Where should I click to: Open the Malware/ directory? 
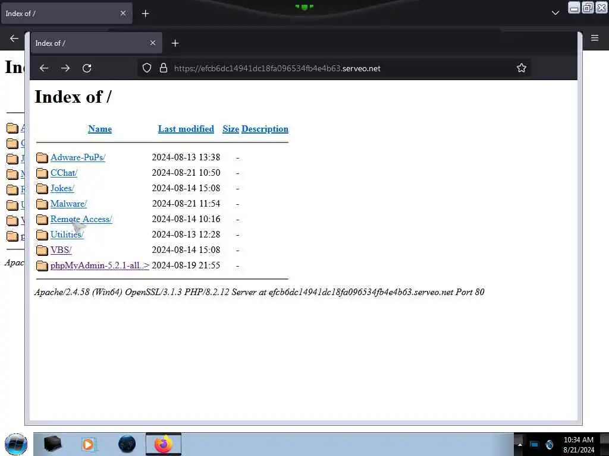(x=68, y=204)
